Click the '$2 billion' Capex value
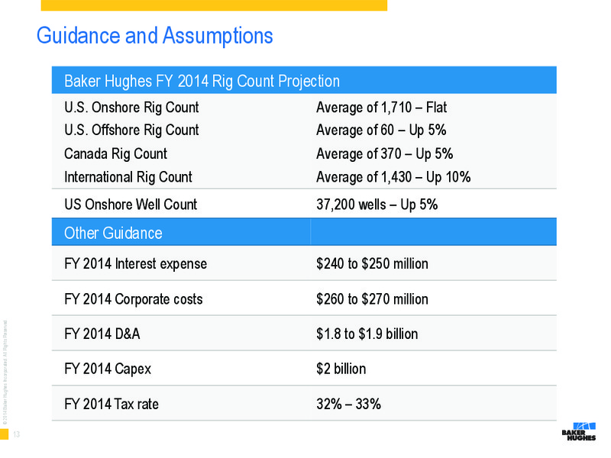 341,369
